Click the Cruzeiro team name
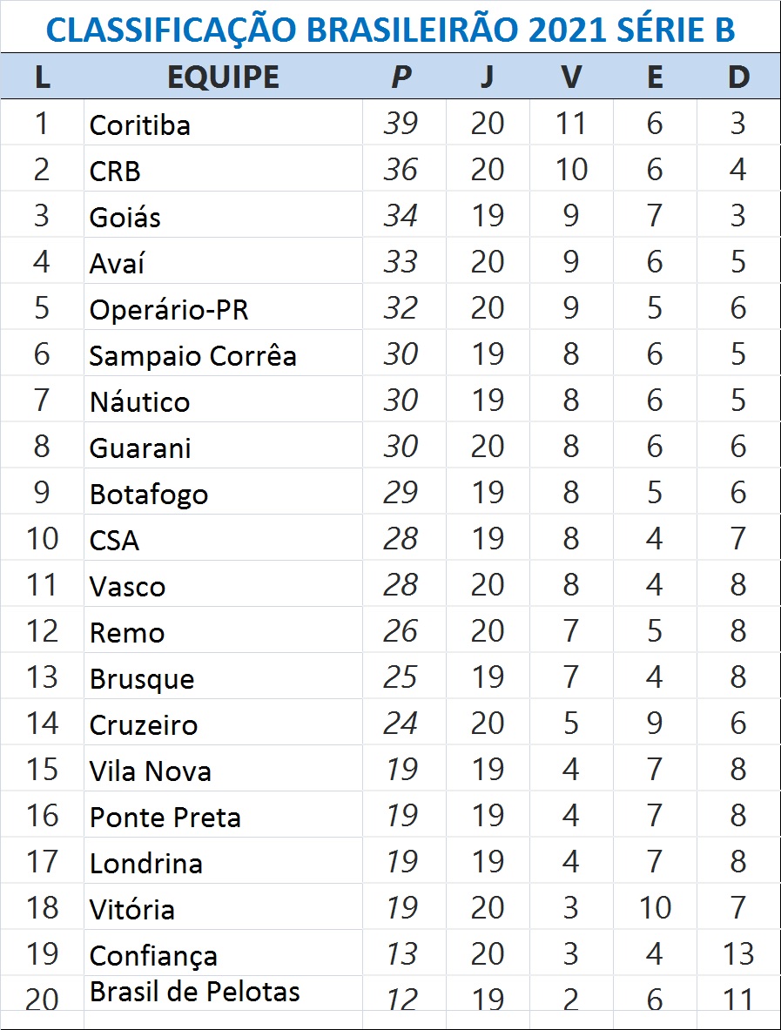 144,724
